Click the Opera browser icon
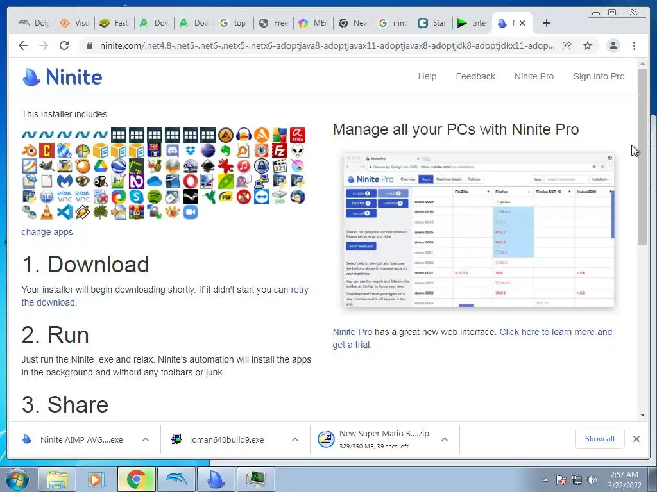The height and width of the screenshot is (492, 657). point(190,181)
